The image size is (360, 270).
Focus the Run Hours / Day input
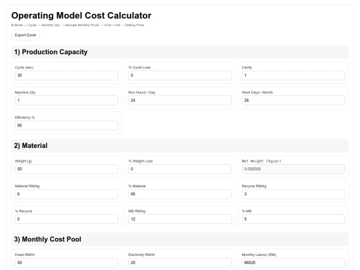coord(180,100)
